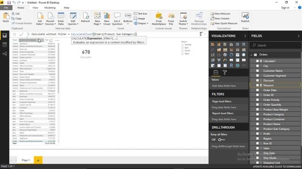The image size is (302, 169).
Task: Check the Profit field box
Action: (x=257, y=133)
